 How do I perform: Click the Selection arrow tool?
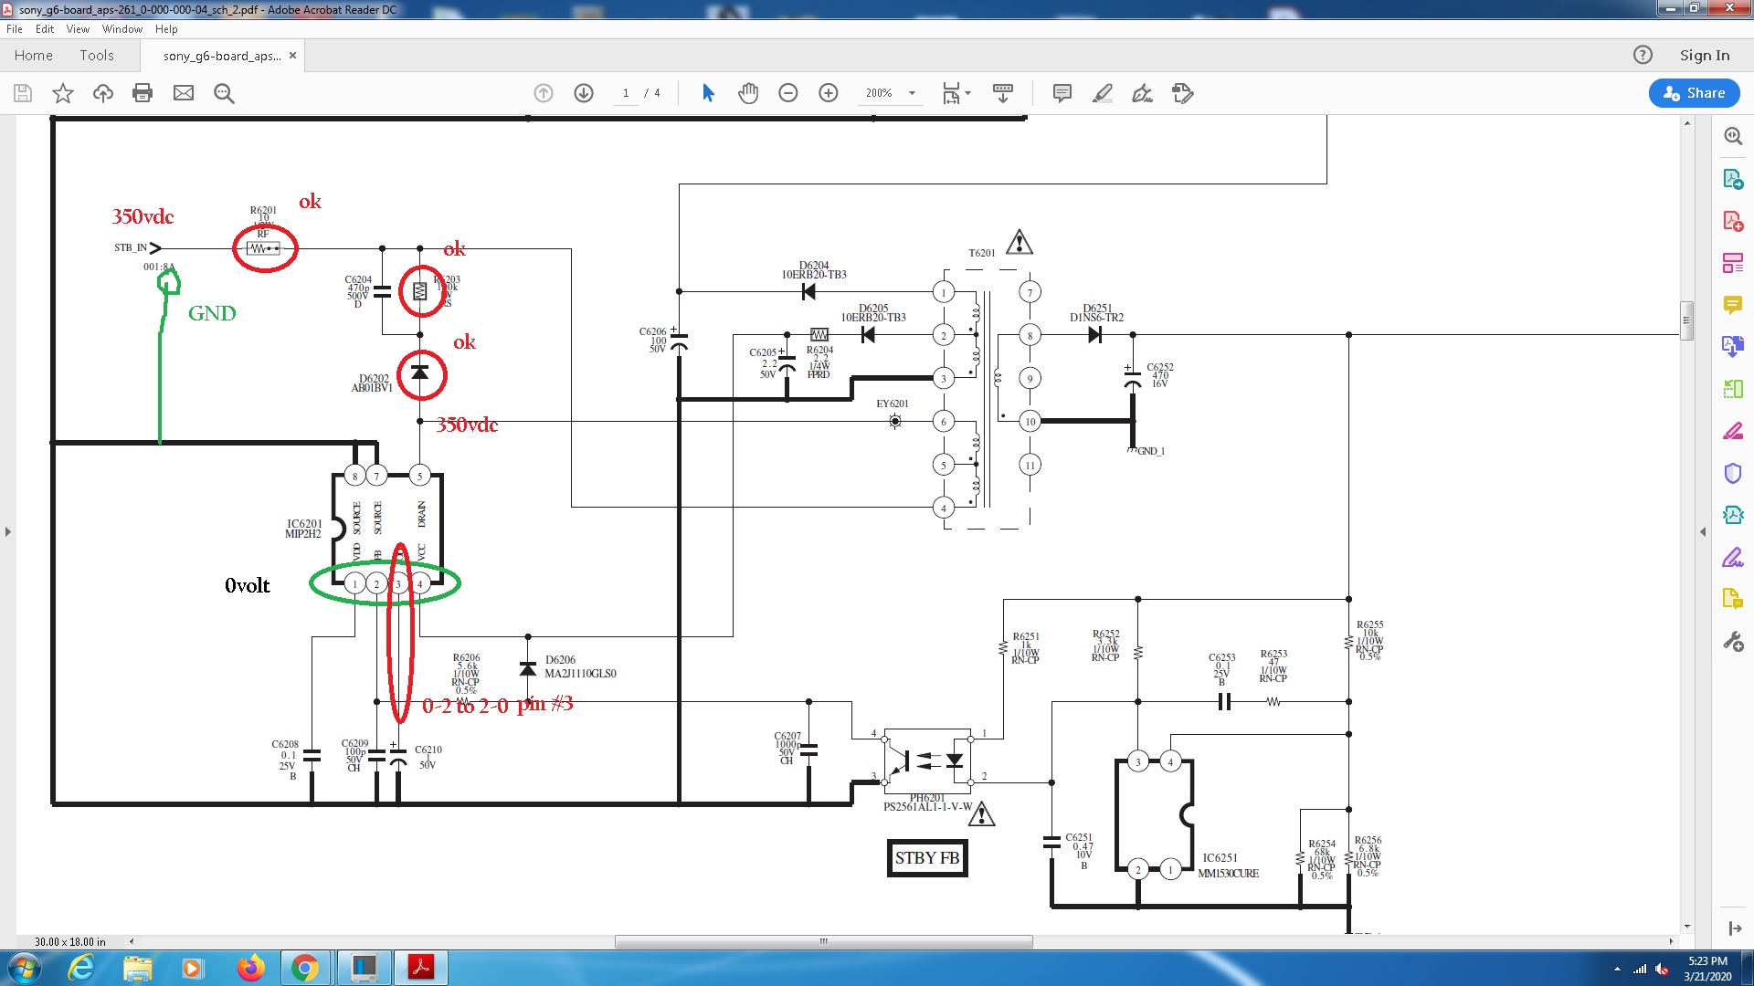pos(708,93)
